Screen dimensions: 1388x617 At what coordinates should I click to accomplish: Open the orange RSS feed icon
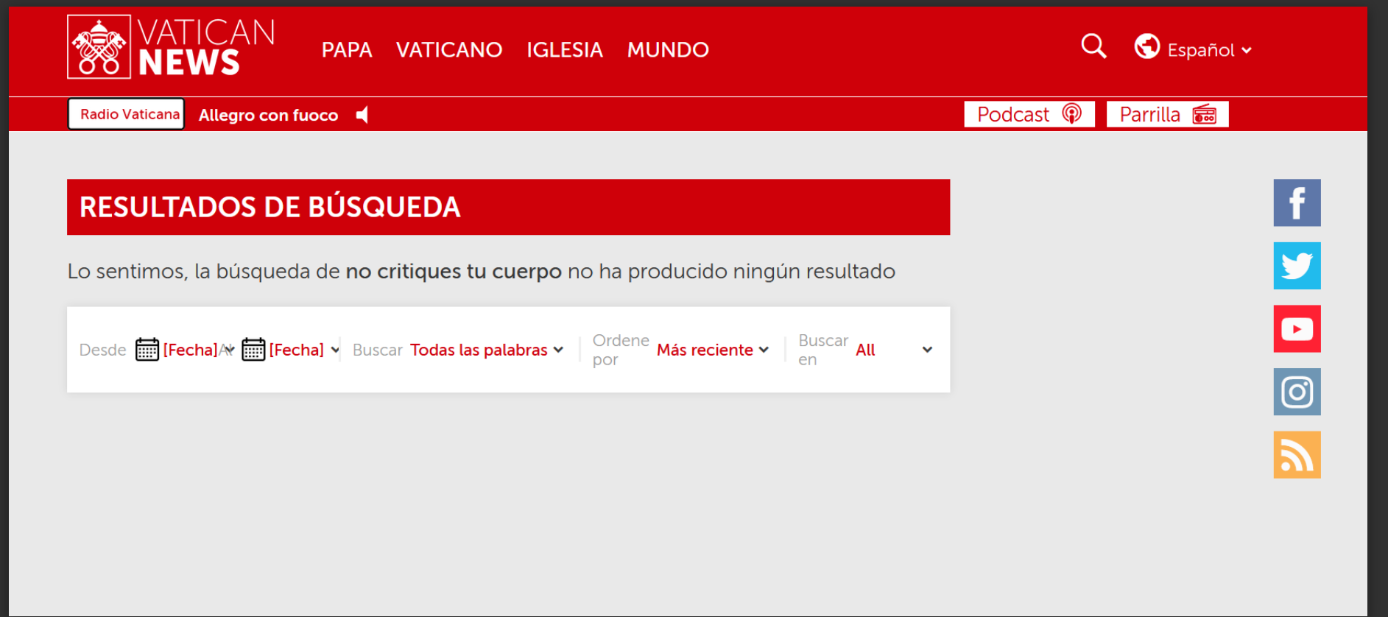click(x=1297, y=455)
